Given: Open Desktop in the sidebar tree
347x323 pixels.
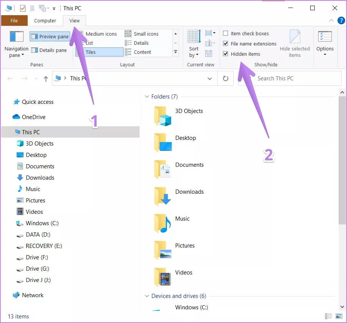Looking at the screenshot, I should [x=31, y=155].
